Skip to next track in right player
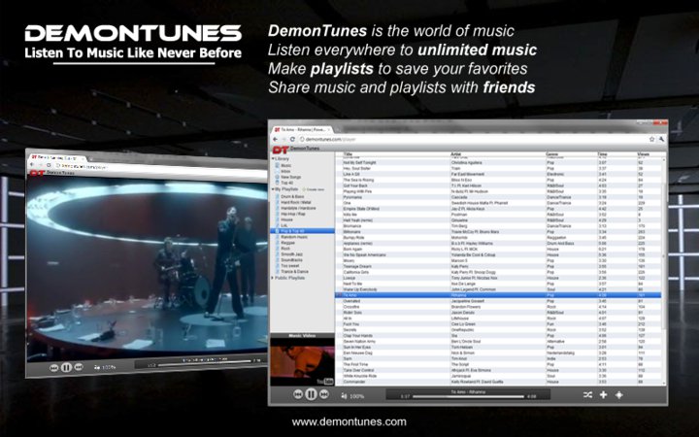This screenshot has height=437, width=699. coord(324,394)
